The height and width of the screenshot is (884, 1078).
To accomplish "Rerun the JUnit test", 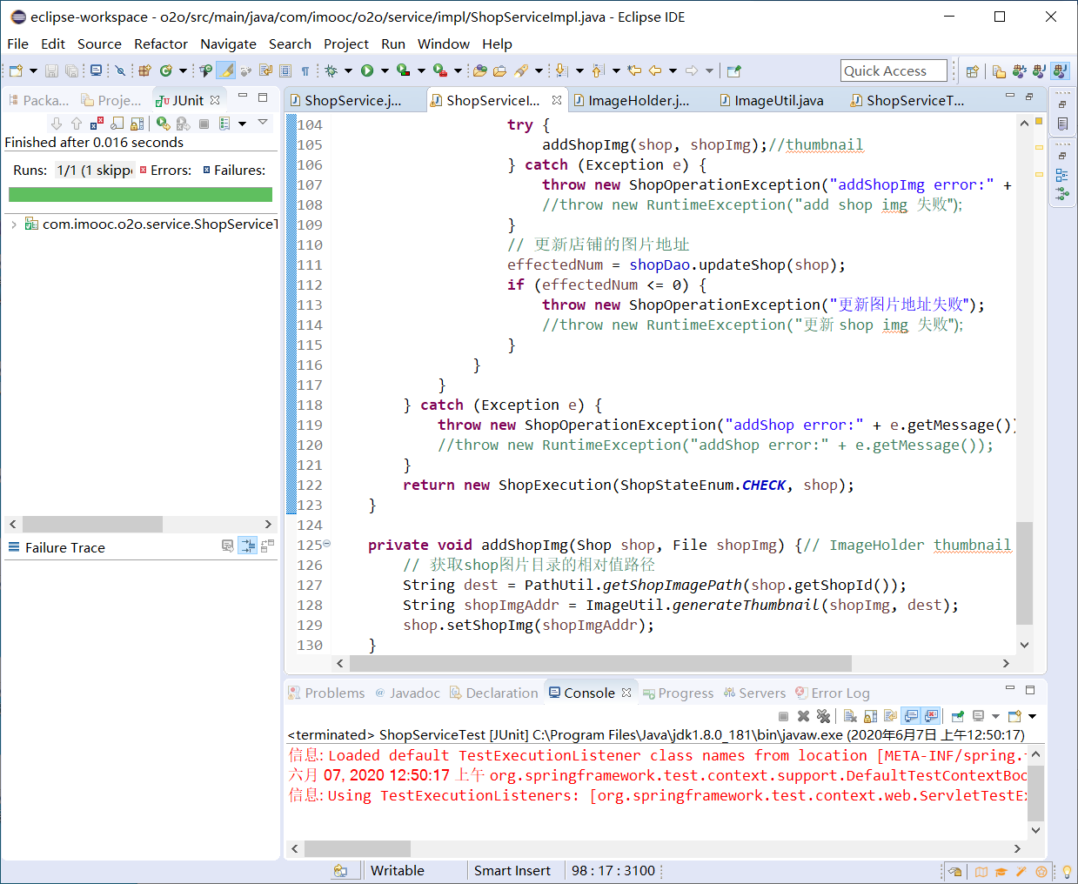I will pyautogui.click(x=163, y=124).
